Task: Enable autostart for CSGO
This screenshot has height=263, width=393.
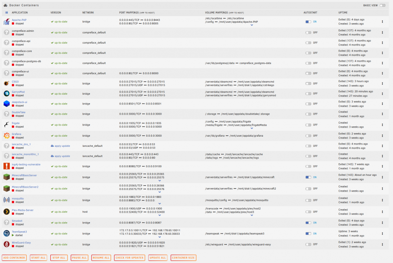Action: (308, 84)
